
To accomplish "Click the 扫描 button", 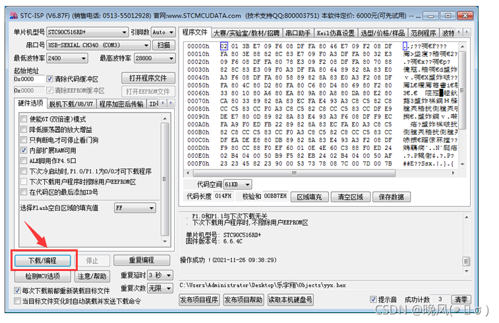I will (x=163, y=45).
